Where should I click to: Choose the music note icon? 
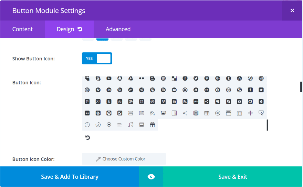pos(130,125)
